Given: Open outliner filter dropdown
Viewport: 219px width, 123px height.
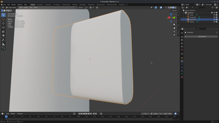Looking at the screenshot, I should (213, 8).
